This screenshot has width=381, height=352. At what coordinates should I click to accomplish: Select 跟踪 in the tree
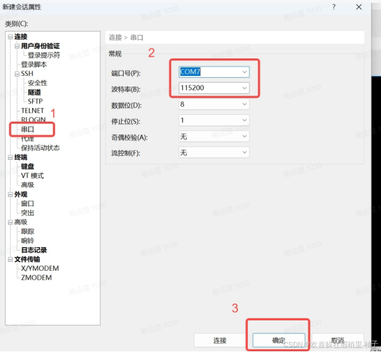[28, 232]
